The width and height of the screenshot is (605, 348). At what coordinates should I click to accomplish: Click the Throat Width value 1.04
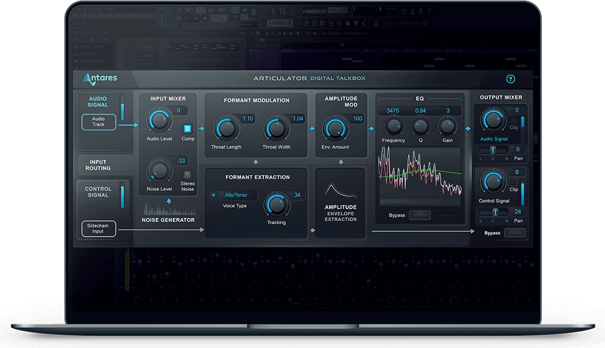(298, 118)
